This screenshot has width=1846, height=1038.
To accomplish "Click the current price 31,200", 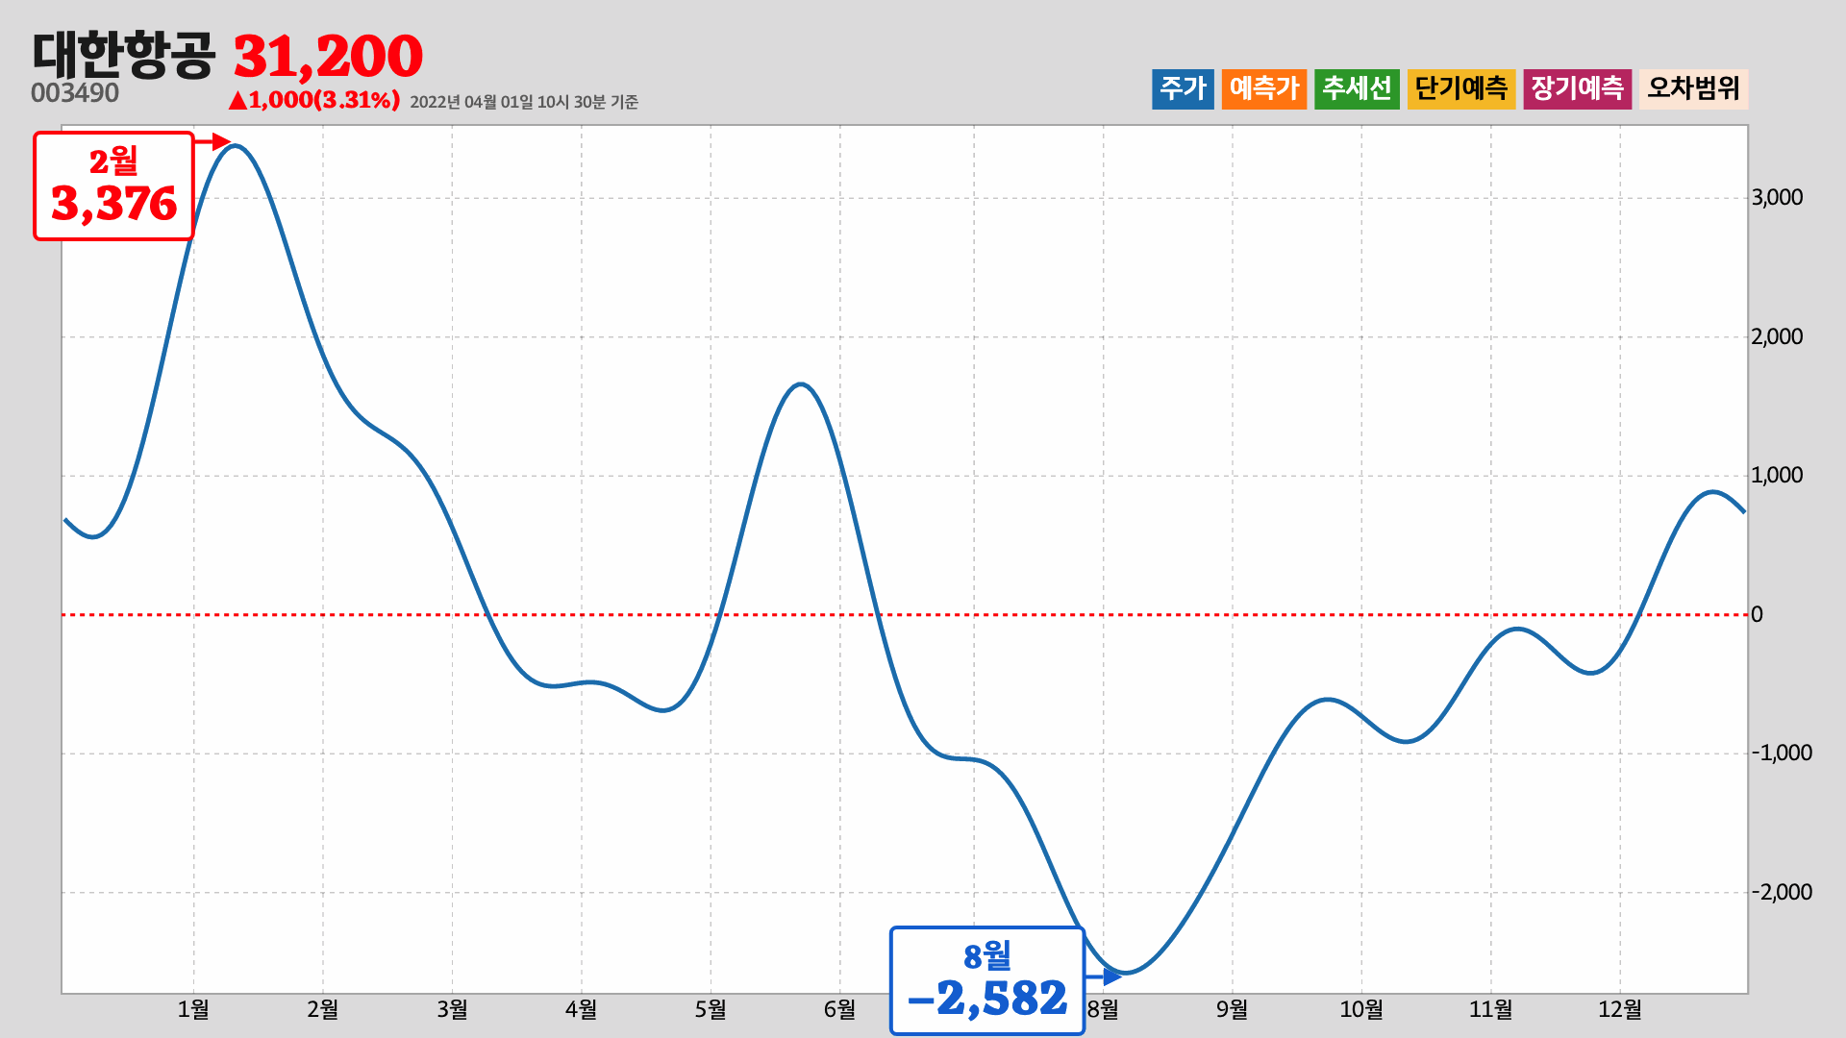I will pyautogui.click(x=328, y=57).
